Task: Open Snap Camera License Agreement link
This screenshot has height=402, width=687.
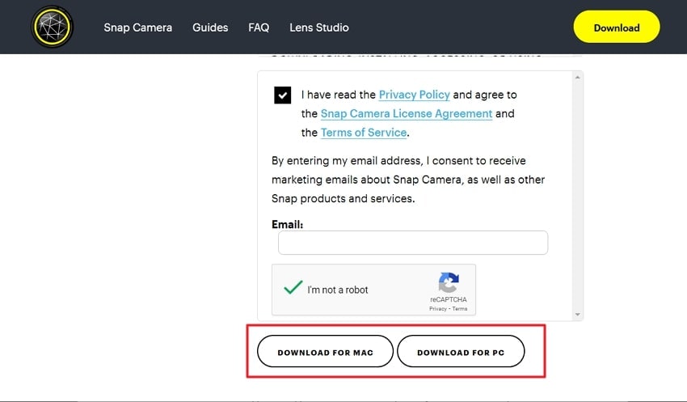Action: click(407, 114)
